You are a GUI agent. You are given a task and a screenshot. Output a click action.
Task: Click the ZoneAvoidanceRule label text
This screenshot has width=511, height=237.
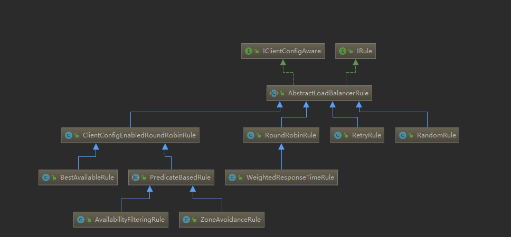(230, 220)
